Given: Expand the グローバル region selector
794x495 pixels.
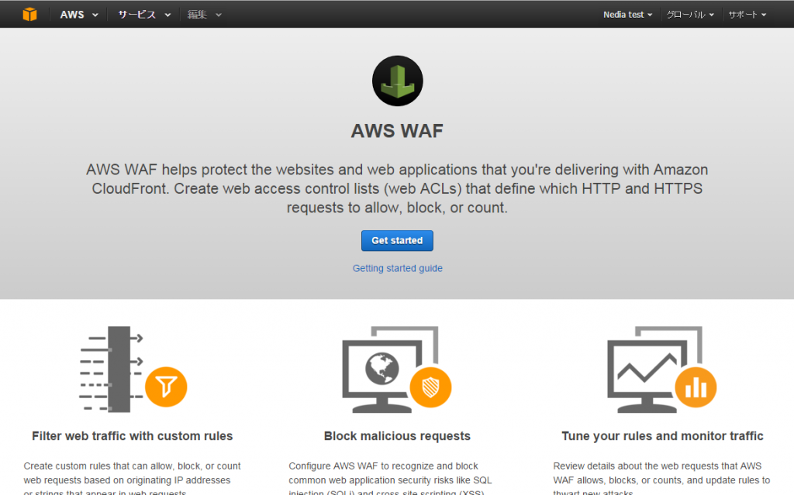Looking at the screenshot, I should tap(690, 15).
